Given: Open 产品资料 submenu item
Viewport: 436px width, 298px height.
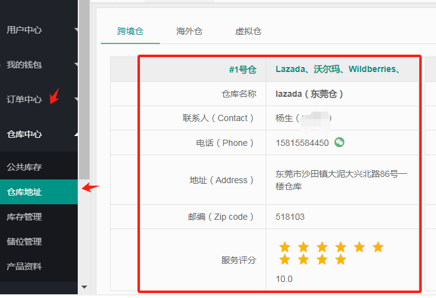Looking at the screenshot, I should (x=24, y=266).
